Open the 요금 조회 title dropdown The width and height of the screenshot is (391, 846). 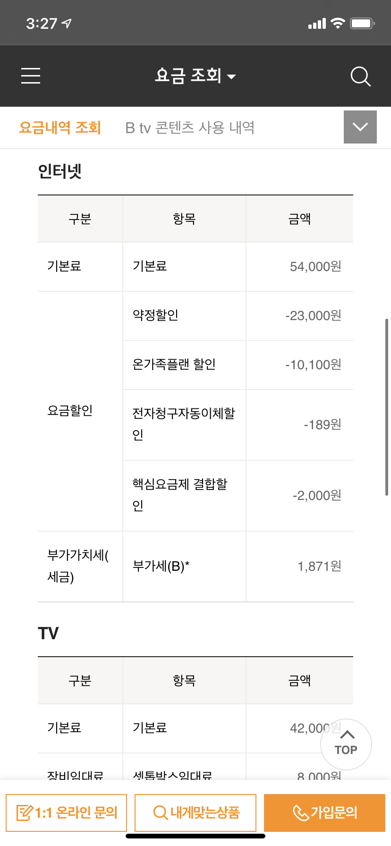[x=195, y=76]
